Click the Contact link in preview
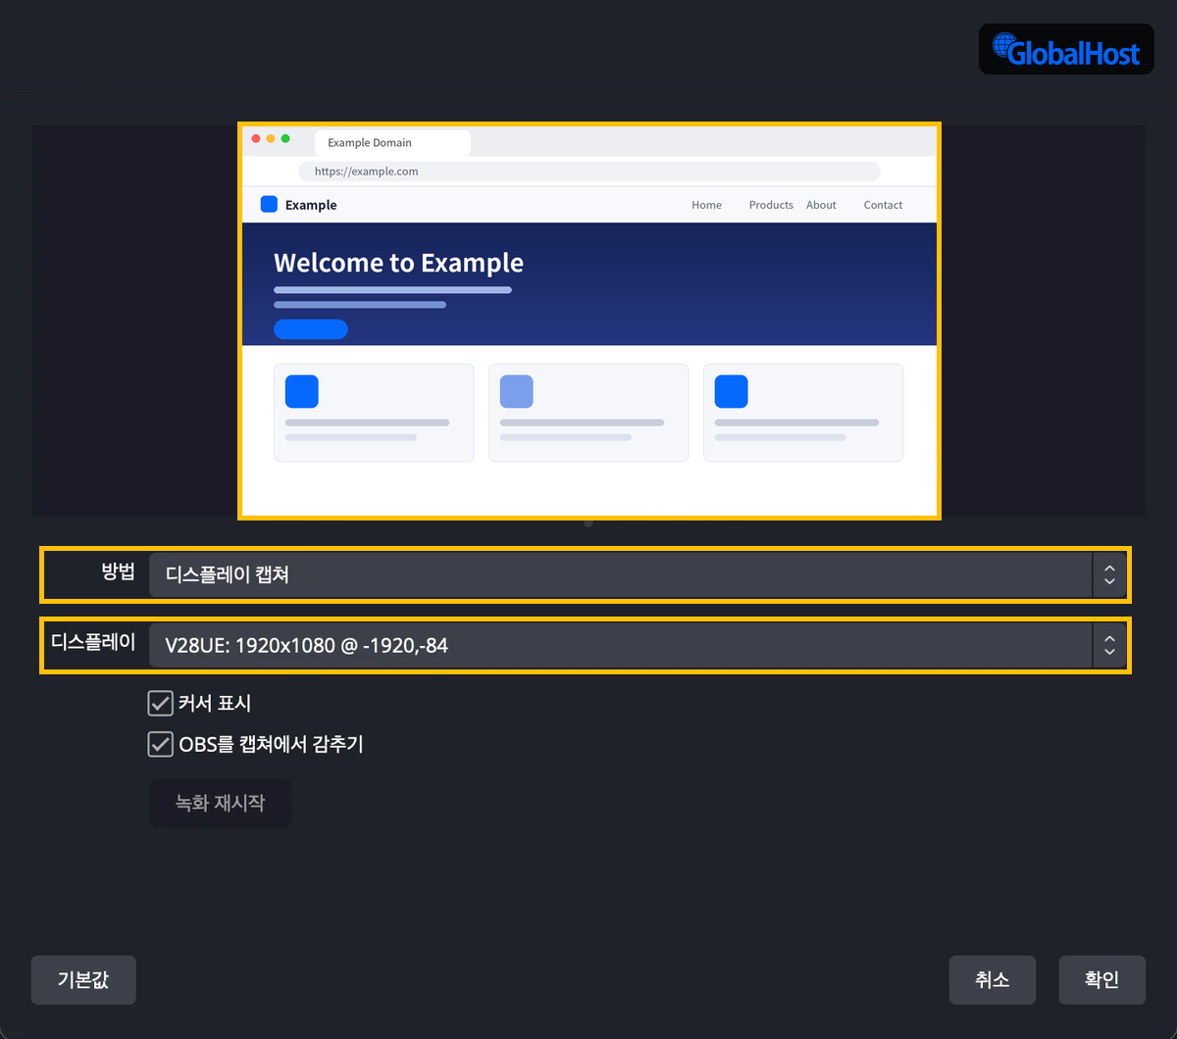1177x1039 pixels. pyautogui.click(x=883, y=205)
